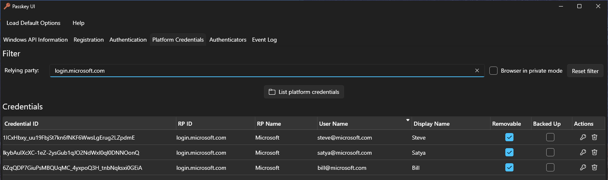Click login.microsoft.com RP ID in Steve's row
The image size is (608, 180).
pyautogui.click(x=201, y=138)
